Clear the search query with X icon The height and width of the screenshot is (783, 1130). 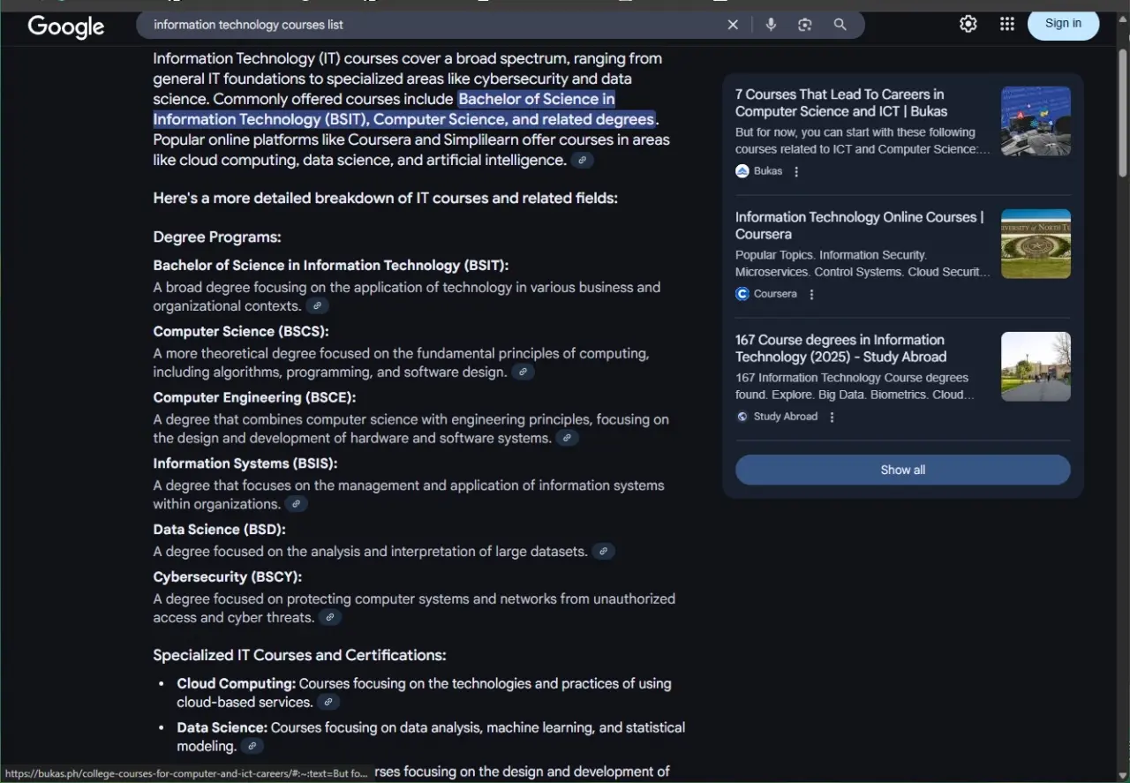[733, 25]
